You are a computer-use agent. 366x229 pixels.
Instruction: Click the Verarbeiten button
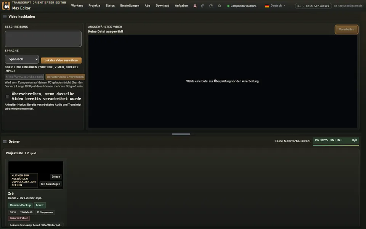tap(347, 29)
